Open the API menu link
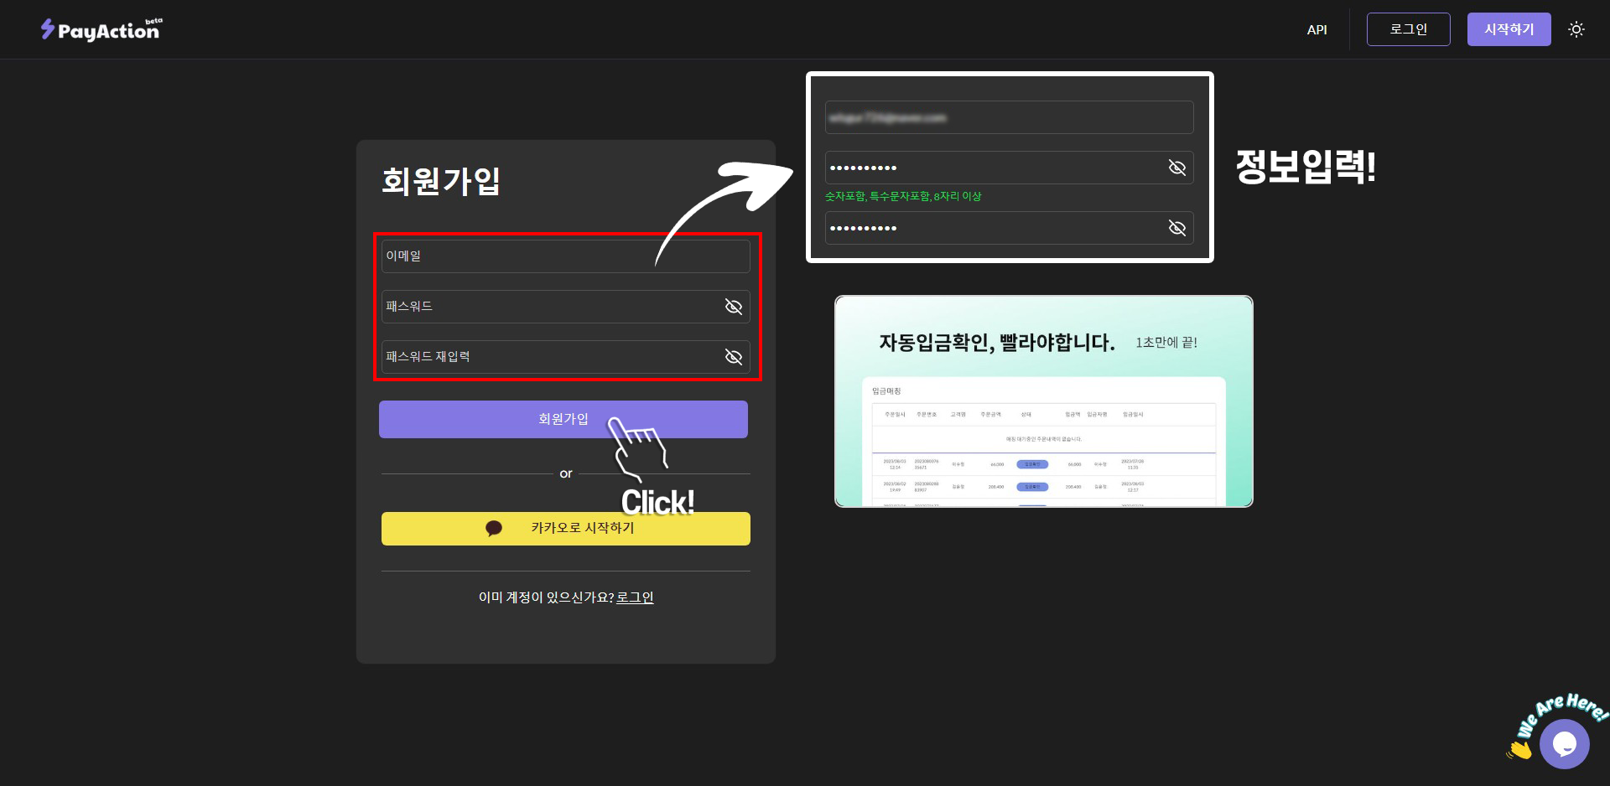This screenshot has width=1610, height=786. point(1317,29)
